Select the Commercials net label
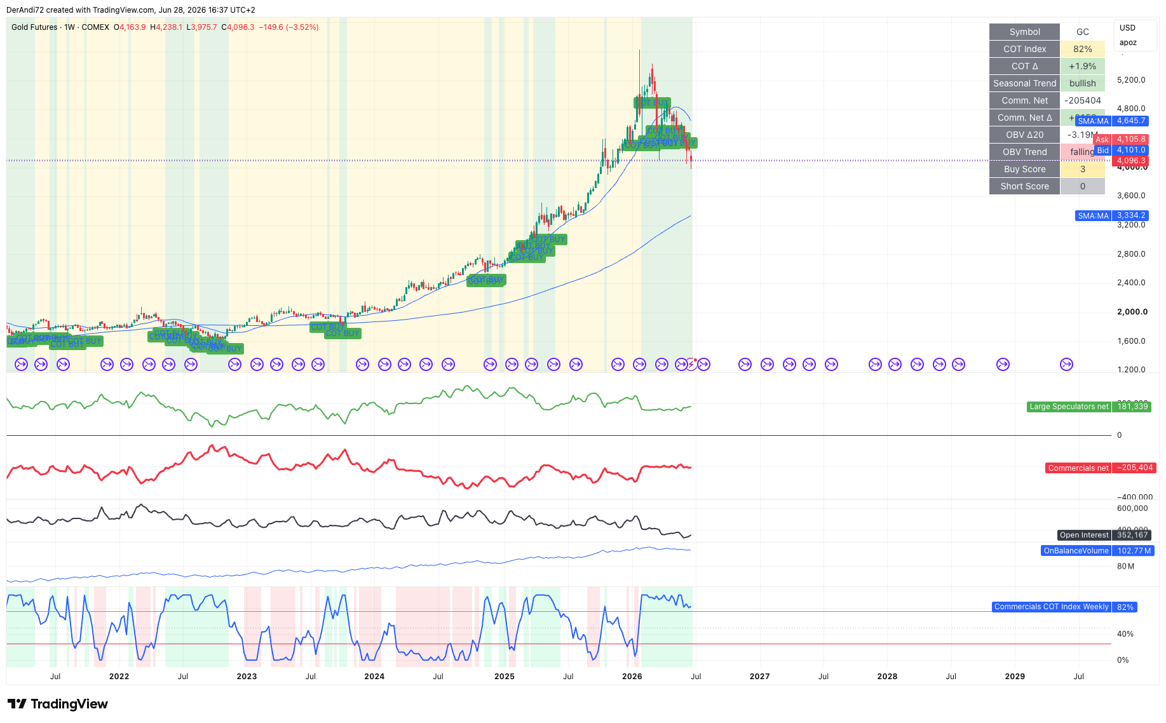Viewport: 1166px width, 723px height. (1078, 468)
